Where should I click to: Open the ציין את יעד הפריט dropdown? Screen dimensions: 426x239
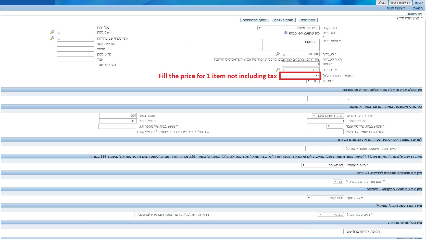tap(328, 116)
